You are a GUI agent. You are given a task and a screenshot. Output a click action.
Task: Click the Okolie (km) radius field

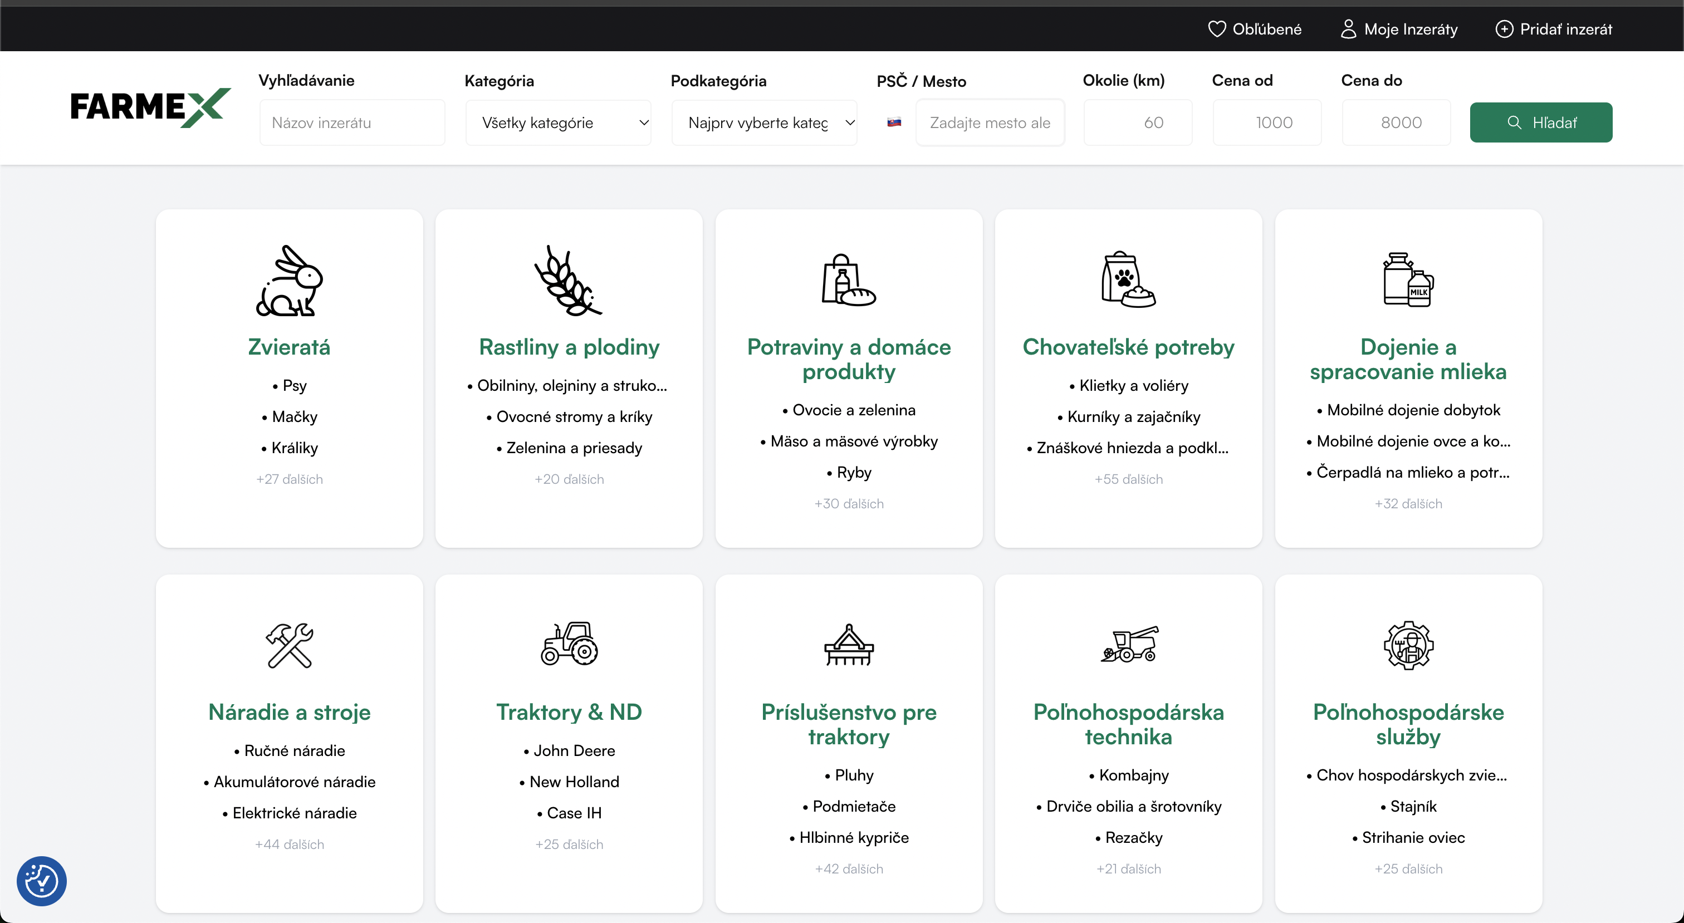(1138, 122)
